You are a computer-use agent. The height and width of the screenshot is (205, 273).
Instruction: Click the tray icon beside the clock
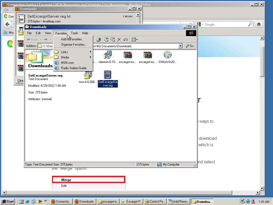pos(253,202)
